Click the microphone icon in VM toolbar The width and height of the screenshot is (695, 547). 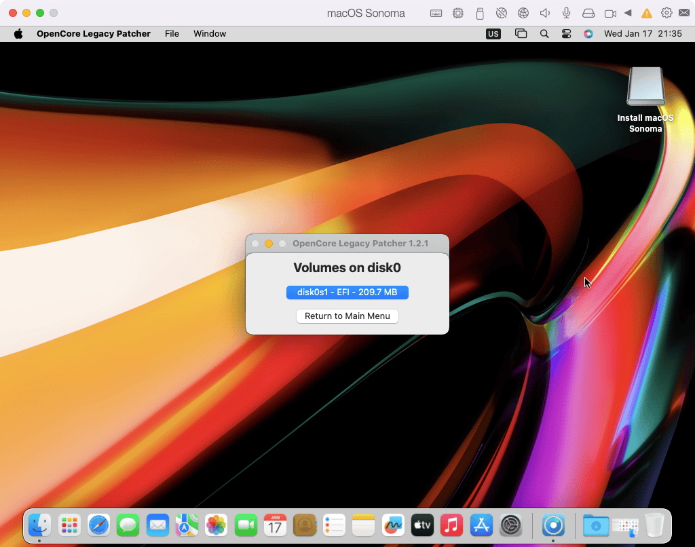566,13
